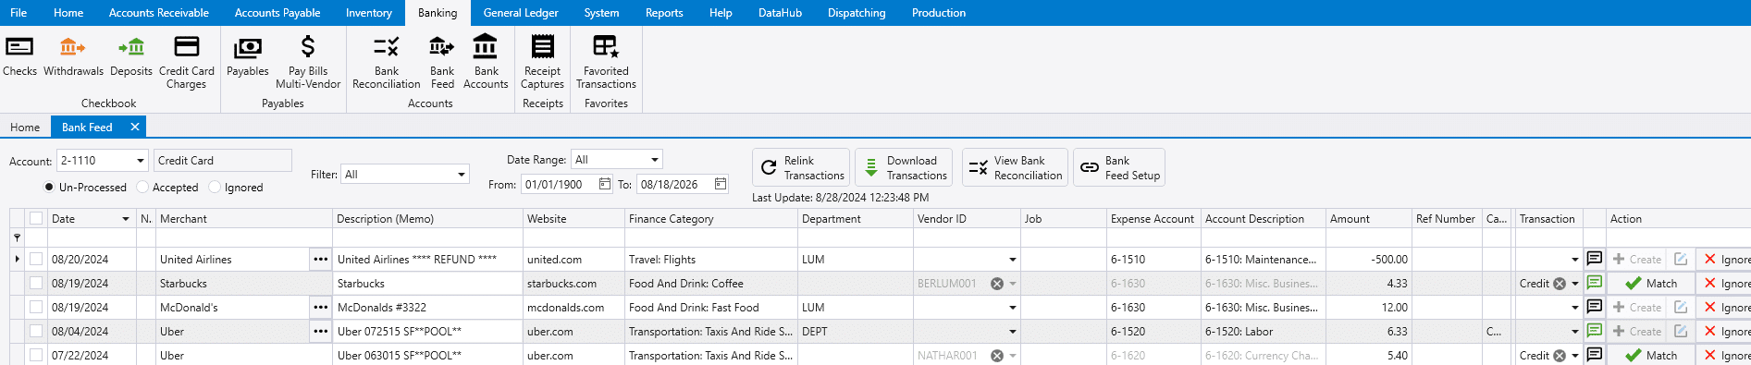Open Receipt Captures
This screenshot has width=1751, height=365.
542,63
